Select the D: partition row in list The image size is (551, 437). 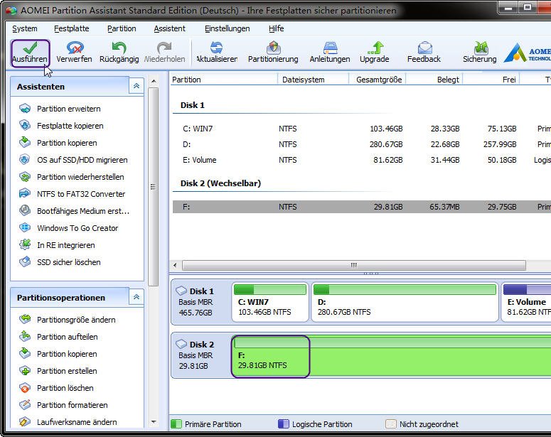pos(362,144)
